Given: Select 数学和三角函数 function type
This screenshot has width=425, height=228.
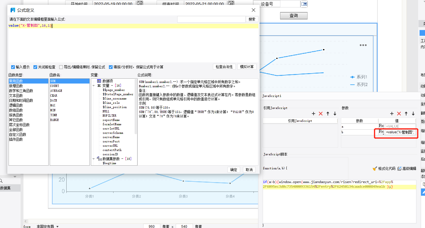Looking at the screenshot, I should coord(21,91).
